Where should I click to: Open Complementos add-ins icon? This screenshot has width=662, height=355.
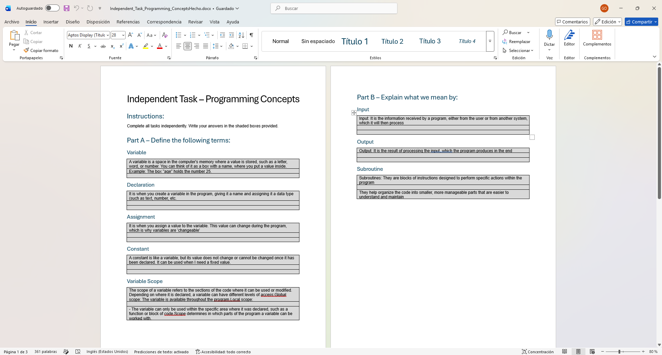[x=597, y=35]
